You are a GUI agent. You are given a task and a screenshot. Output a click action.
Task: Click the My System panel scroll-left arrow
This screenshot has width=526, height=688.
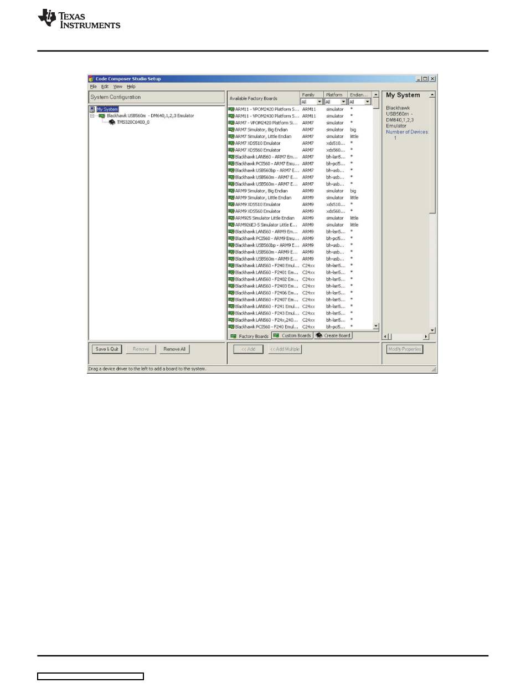386,337
